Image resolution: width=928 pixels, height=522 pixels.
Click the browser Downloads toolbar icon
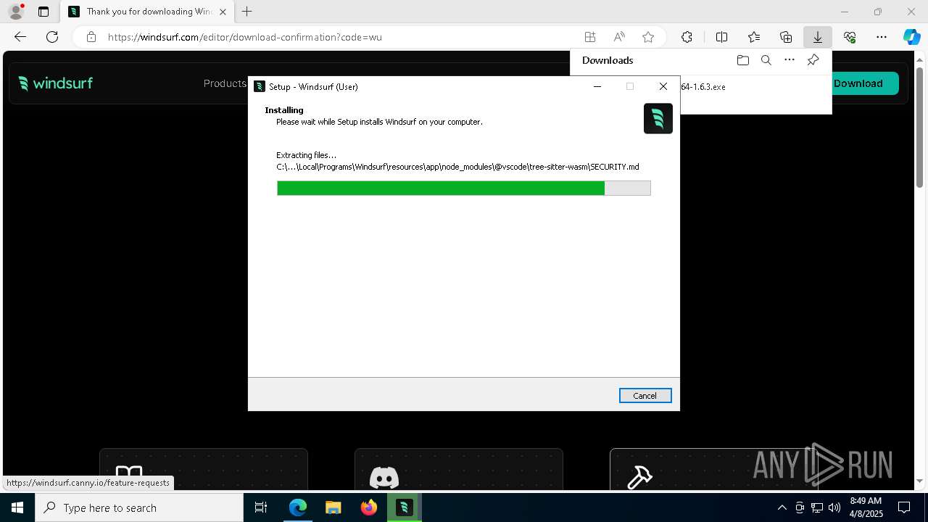coord(817,37)
